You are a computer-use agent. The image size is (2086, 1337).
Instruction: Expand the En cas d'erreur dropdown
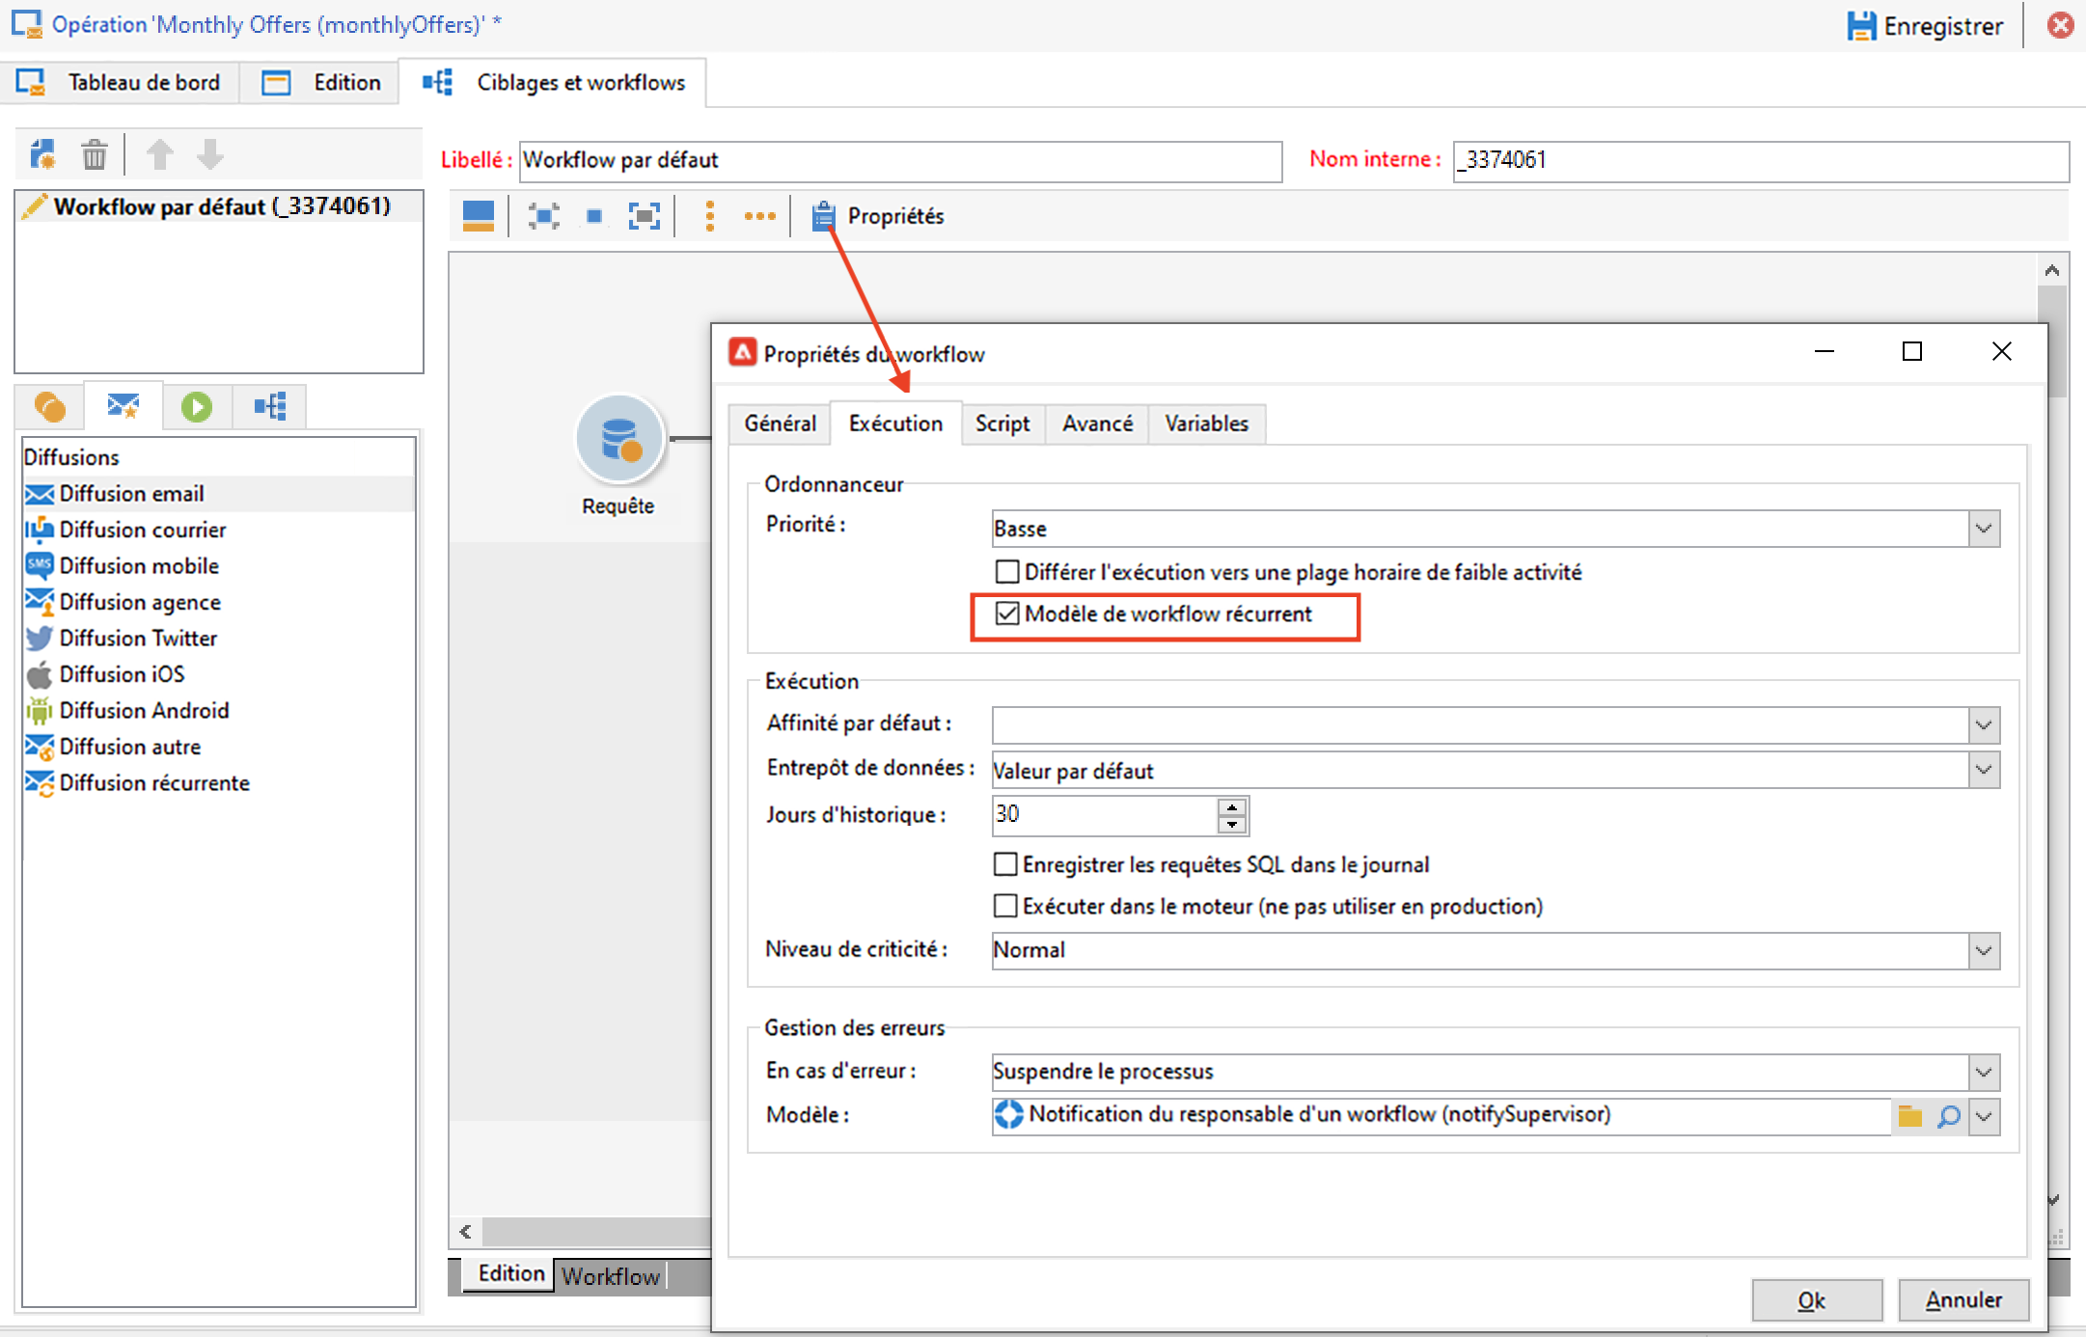(1983, 1072)
